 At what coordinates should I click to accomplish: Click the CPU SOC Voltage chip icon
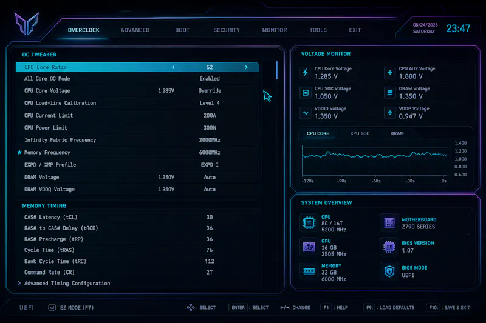tap(306, 93)
